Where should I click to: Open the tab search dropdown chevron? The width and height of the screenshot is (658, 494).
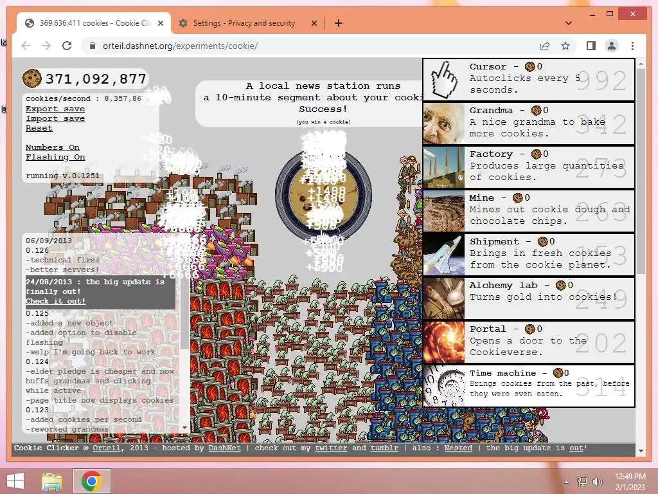click(x=568, y=23)
